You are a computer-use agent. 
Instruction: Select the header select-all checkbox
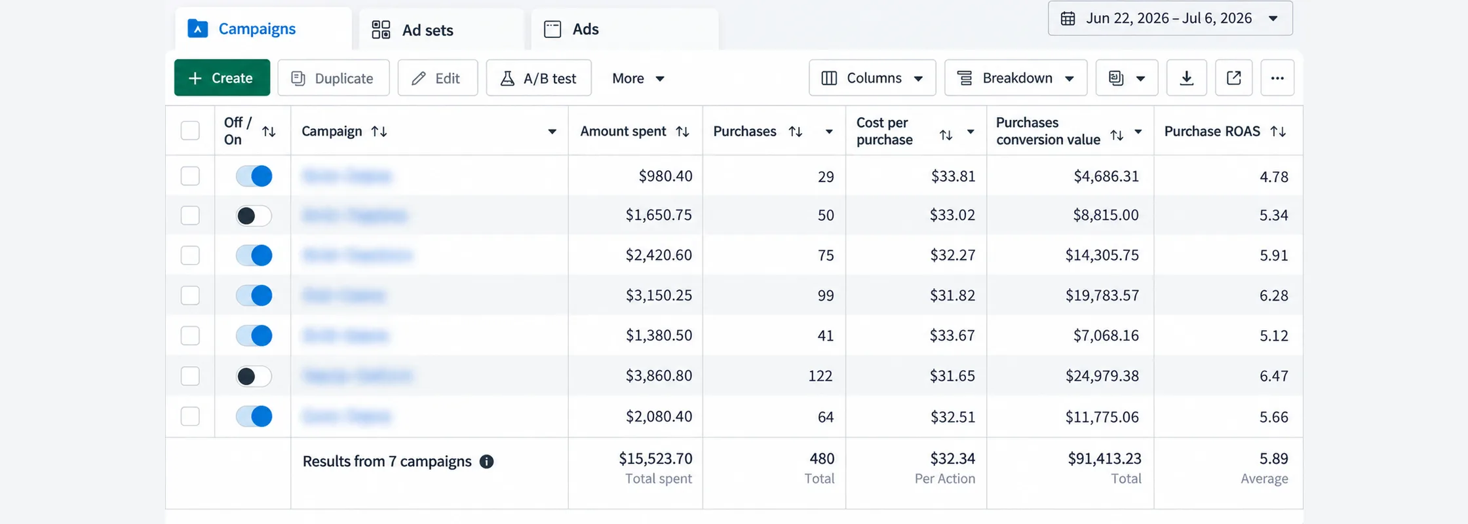coord(190,130)
